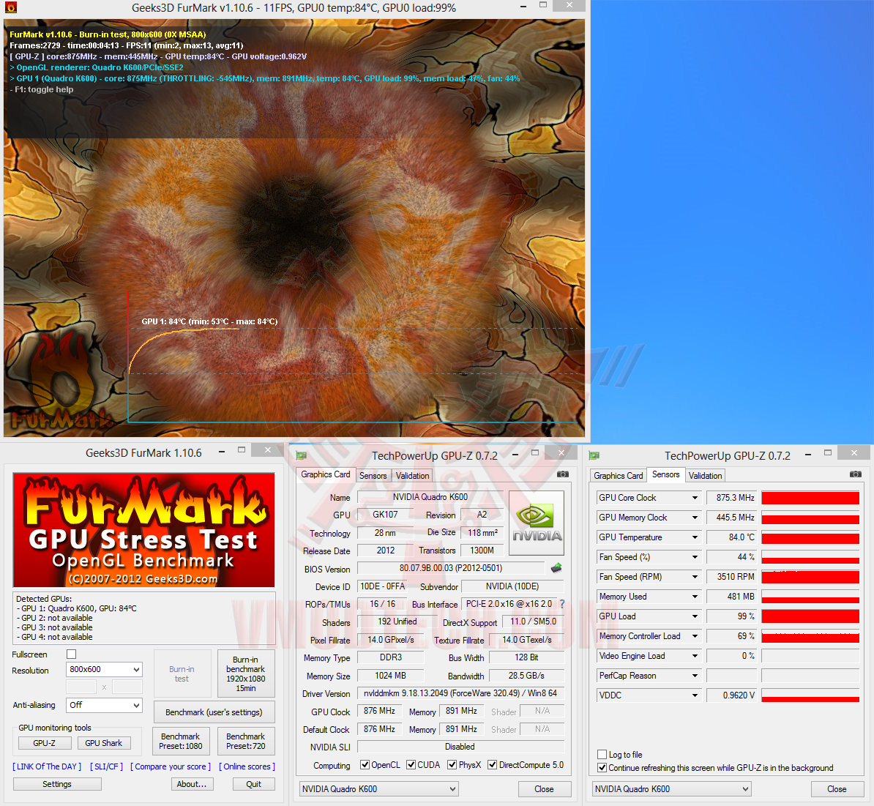The width and height of the screenshot is (874, 806).
Task: Click the GPU Load red graph bar
Action: pyautogui.click(x=810, y=616)
